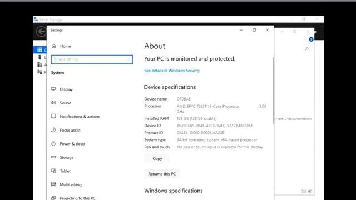The width and height of the screenshot is (356, 200).
Task: Open the Home settings icon
Action: (53, 46)
